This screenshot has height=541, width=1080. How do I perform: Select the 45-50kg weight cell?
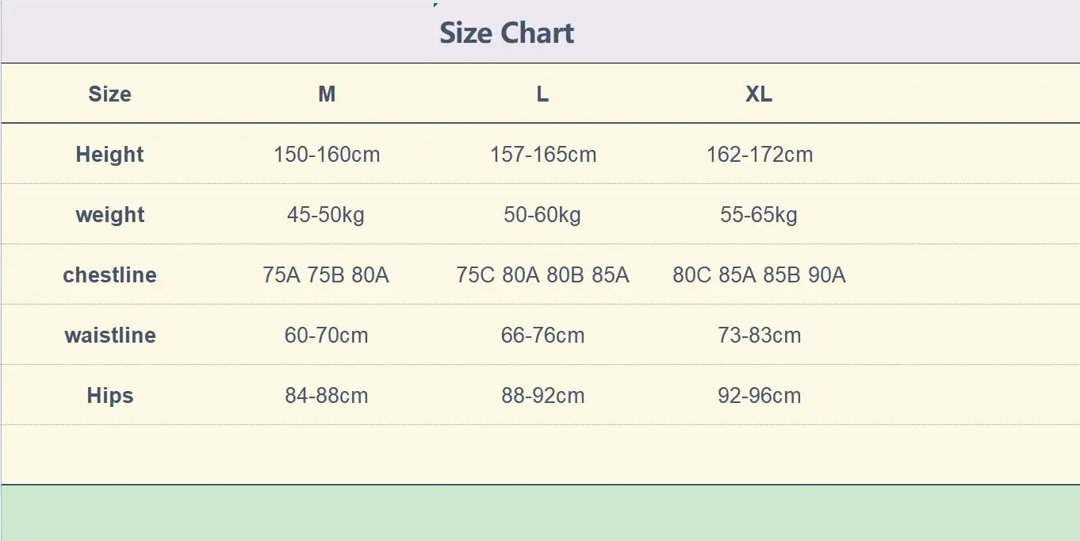click(x=326, y=215)
